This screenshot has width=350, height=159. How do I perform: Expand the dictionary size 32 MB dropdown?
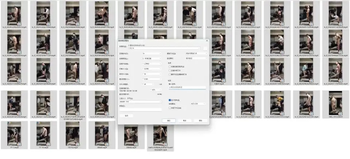151,69
